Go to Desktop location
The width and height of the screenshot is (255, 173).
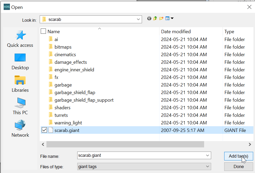point(20,61)
